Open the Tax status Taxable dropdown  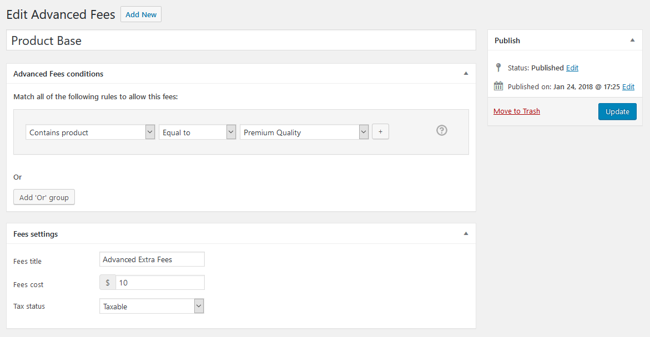(x=152, y=307)
